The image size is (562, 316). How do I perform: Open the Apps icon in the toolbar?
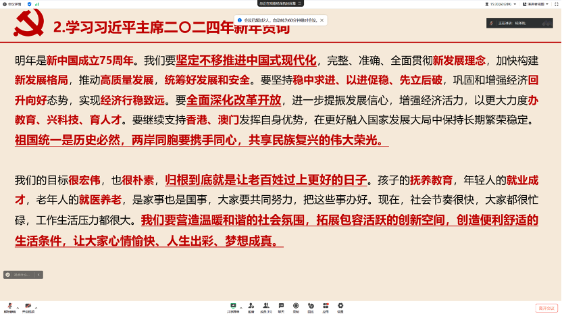click(x=326, y=306)
